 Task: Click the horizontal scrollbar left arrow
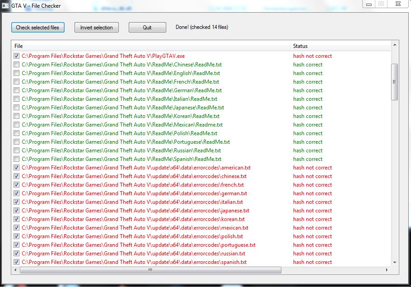(15, 270)
